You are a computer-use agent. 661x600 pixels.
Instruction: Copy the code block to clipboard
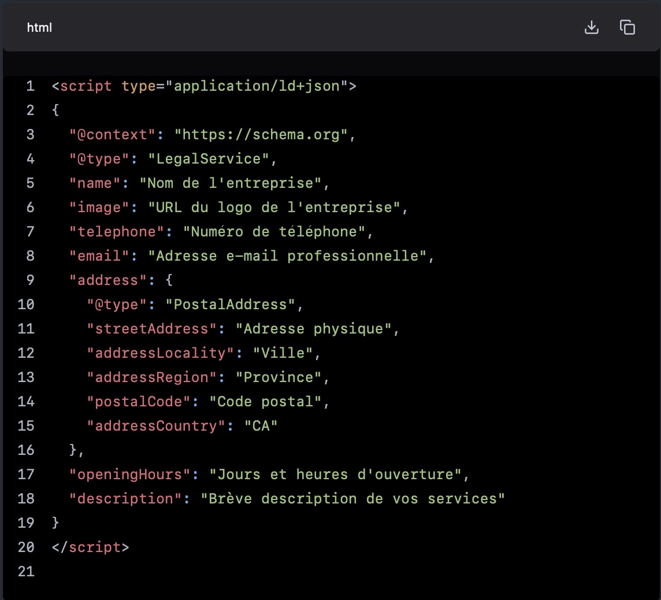point(627,27)
